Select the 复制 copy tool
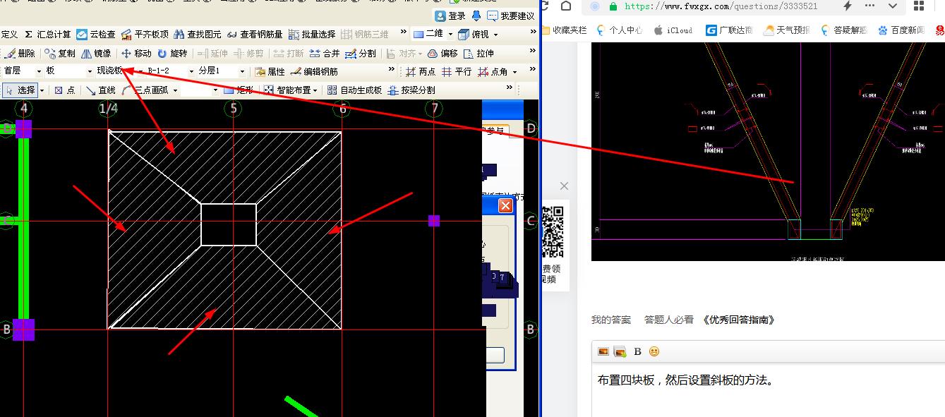 click(x=60, y=54)
